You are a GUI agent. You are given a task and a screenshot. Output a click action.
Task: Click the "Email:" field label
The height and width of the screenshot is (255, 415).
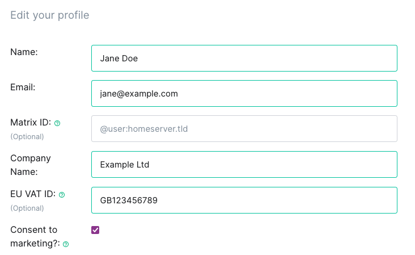(23, 87)
